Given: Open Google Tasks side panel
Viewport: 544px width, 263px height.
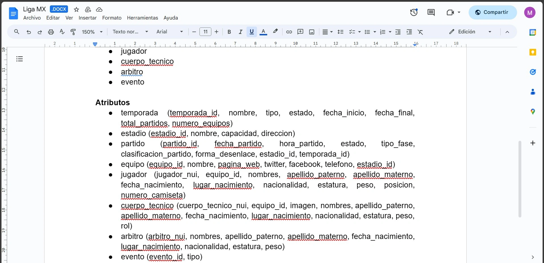Looking at the screenshot, I should (x=533, y=72).
